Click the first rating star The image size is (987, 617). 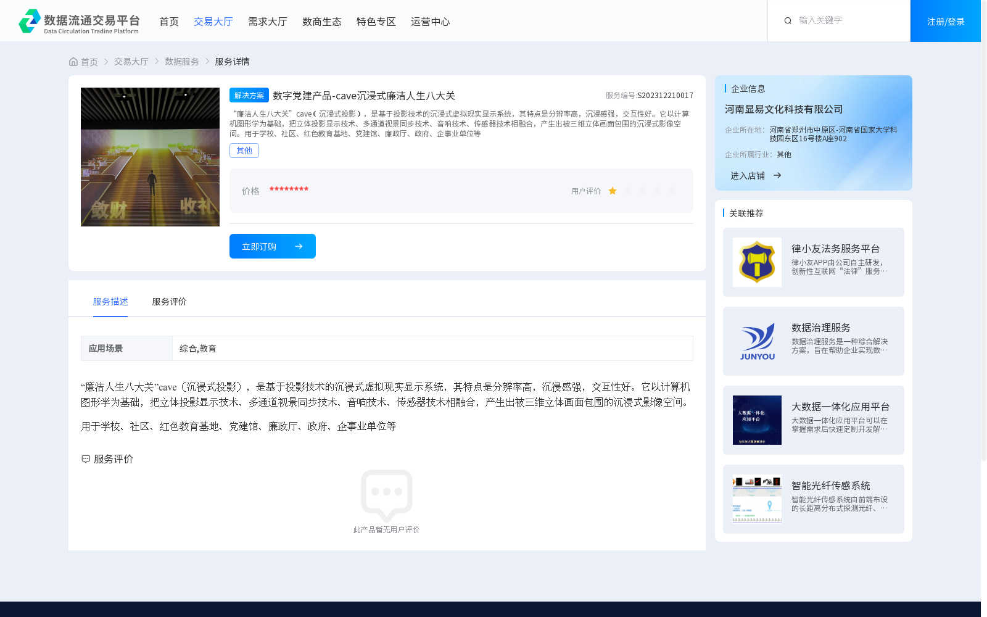(x=613, y=191)
